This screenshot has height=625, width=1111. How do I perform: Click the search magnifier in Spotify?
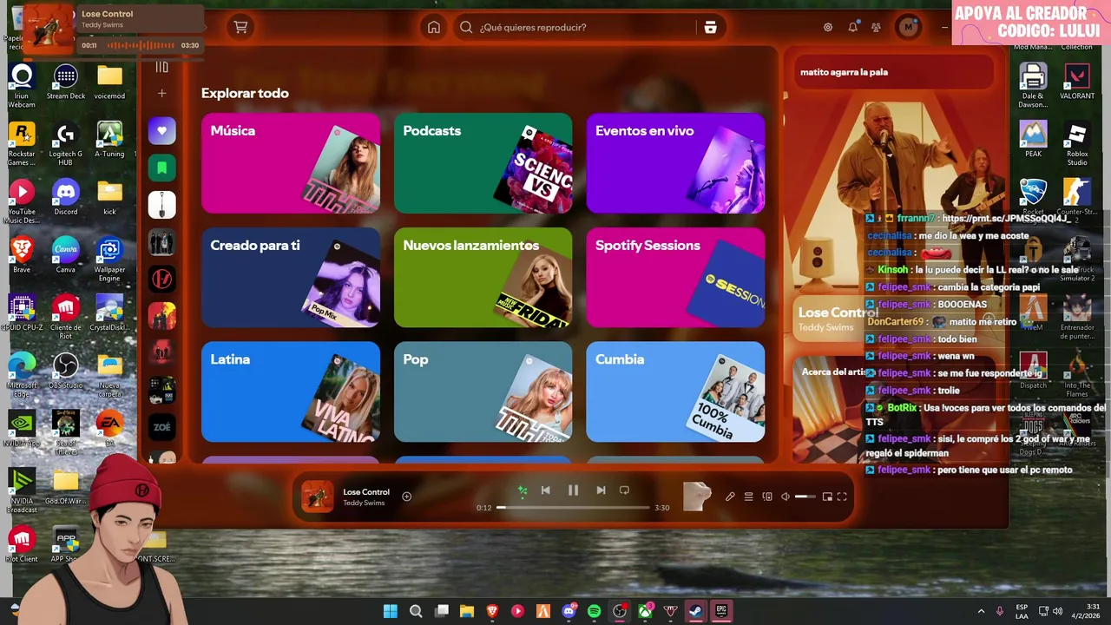point(466,27)
